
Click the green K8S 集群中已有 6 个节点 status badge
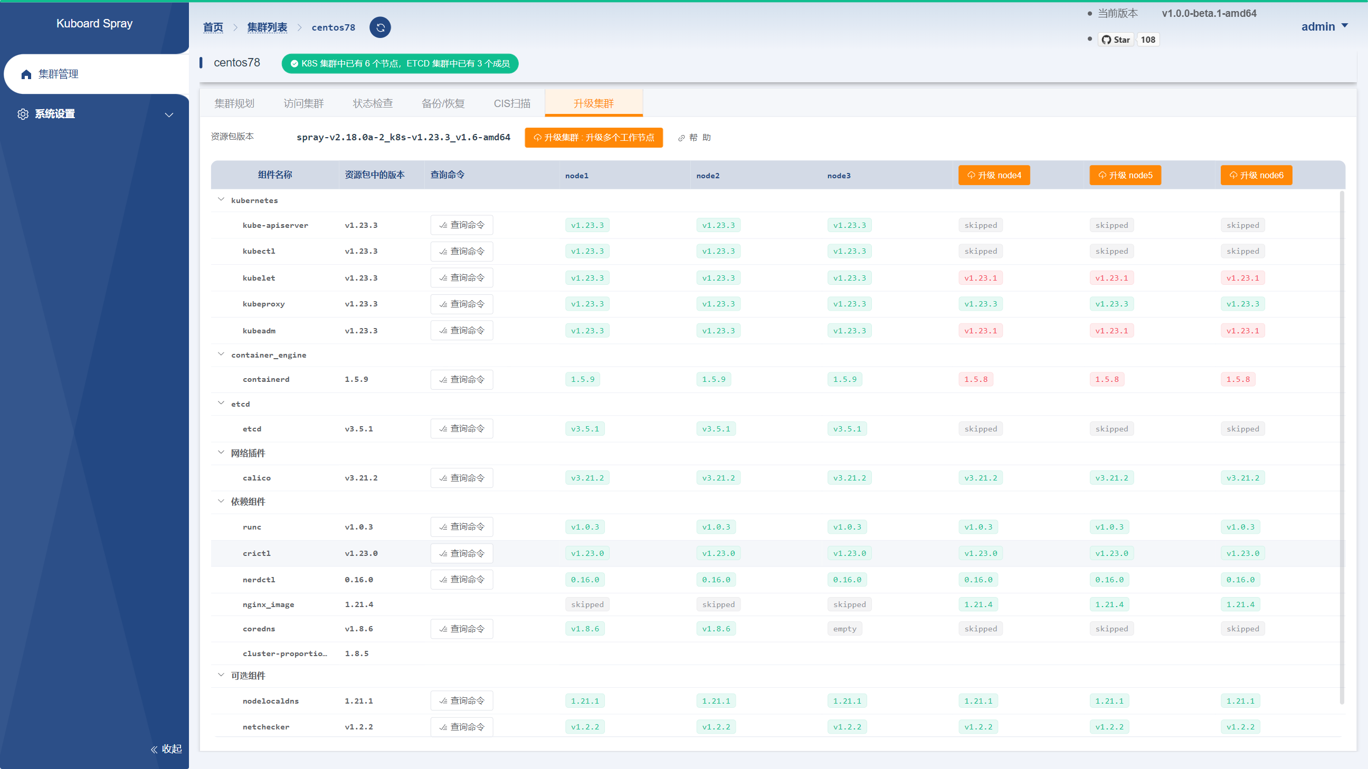coord(400,64)
